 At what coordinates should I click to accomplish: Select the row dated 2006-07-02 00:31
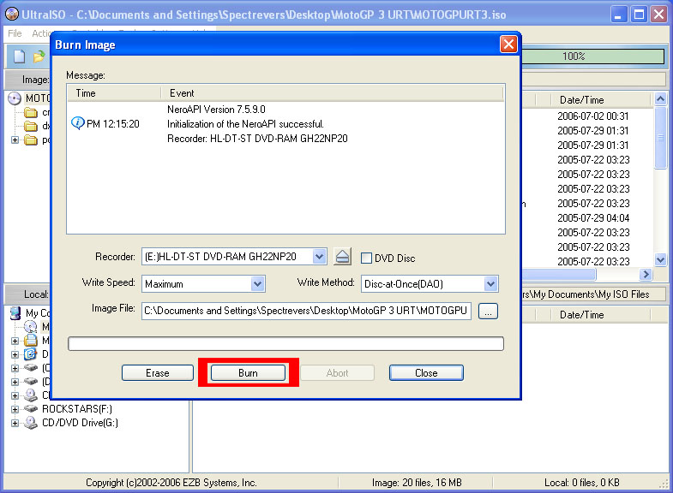pos(592,116)
